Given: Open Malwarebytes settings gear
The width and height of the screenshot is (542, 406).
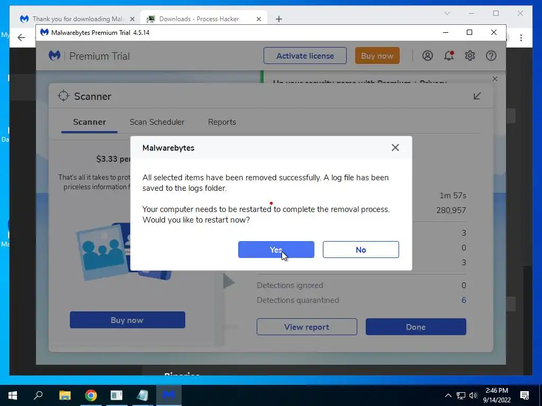Looking at the screenshot, I should (x=470, y=56).
